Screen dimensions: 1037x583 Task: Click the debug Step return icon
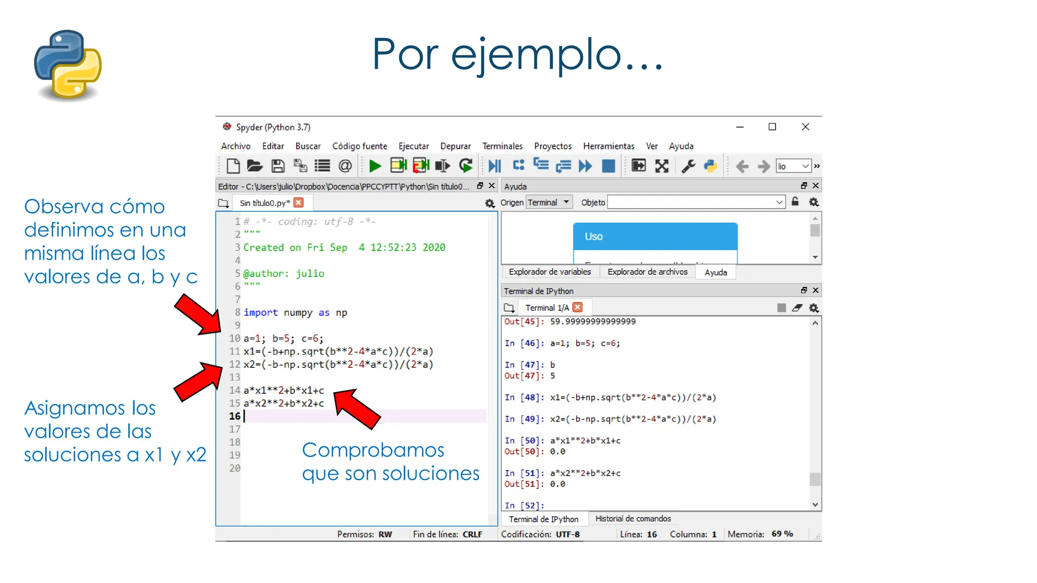point(563,166)
